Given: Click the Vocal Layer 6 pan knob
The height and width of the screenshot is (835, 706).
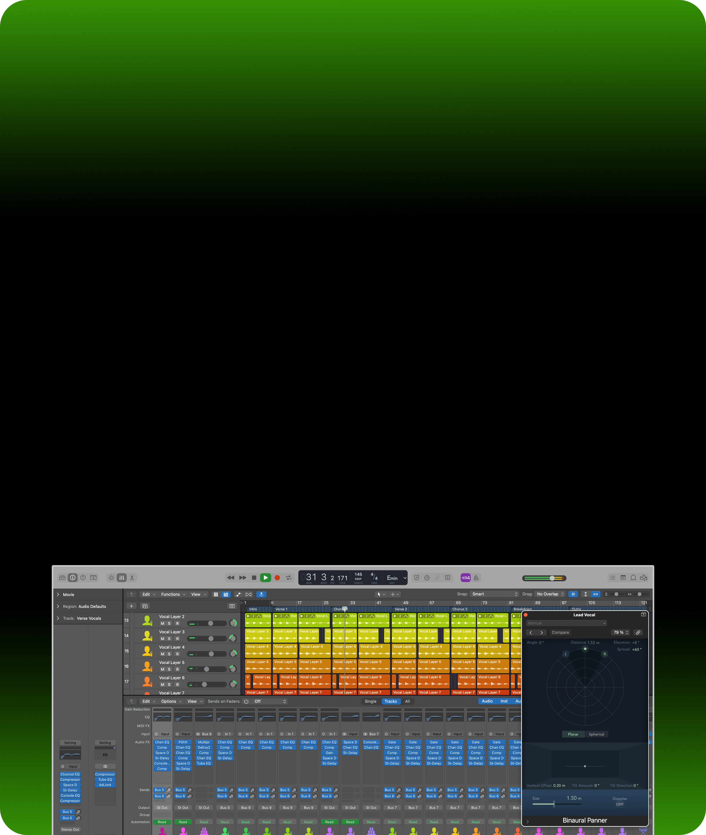Looking at the screenshot, I should 233,684.
